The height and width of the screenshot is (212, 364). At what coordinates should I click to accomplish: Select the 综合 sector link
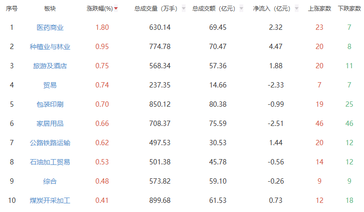pos(50,181)
